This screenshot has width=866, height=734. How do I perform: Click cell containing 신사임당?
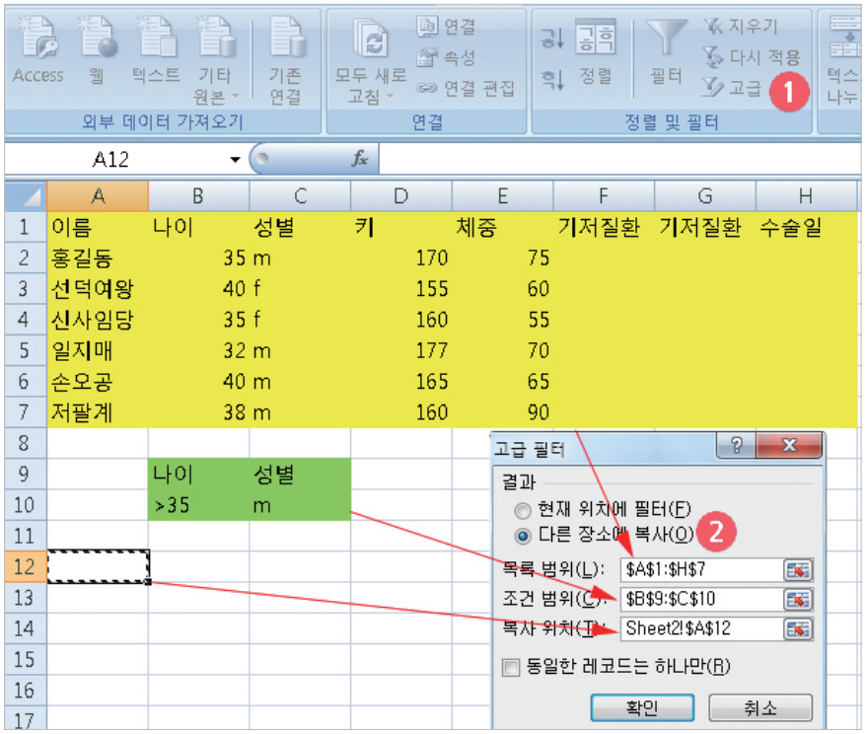pyautogui.click(x=98, y=320)
